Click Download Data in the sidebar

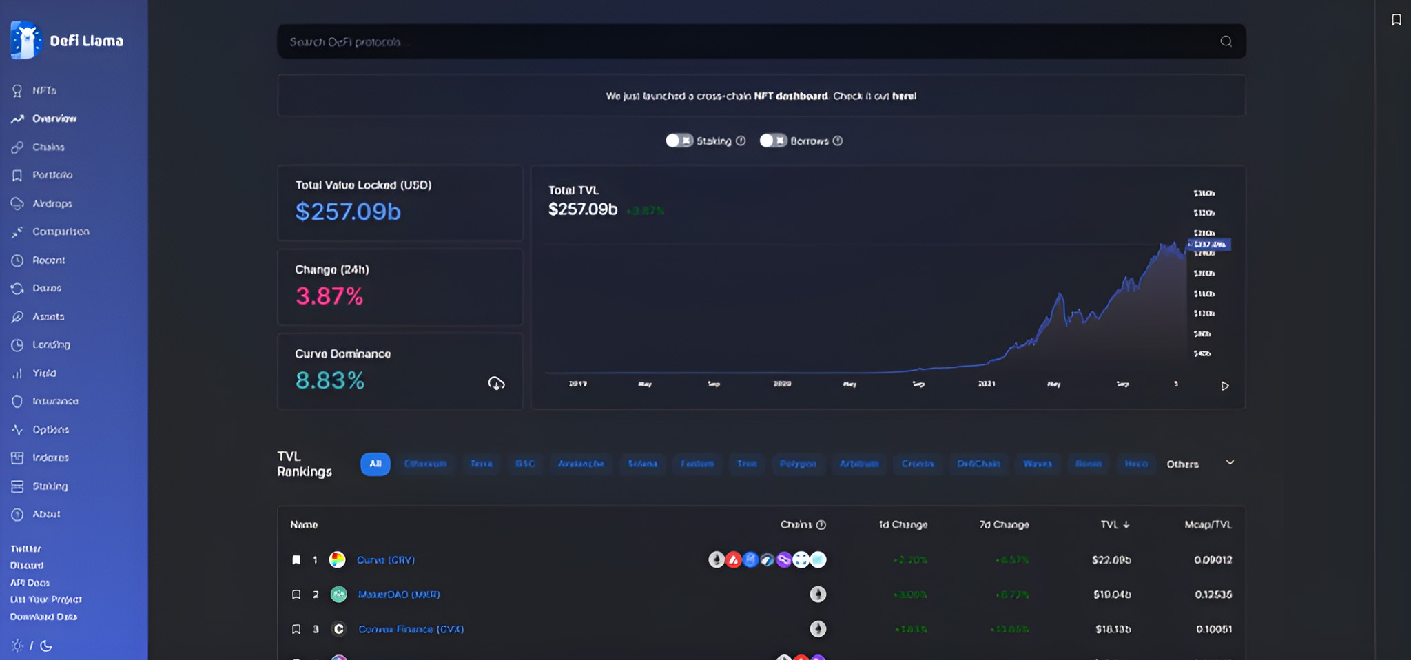[43, 617]
